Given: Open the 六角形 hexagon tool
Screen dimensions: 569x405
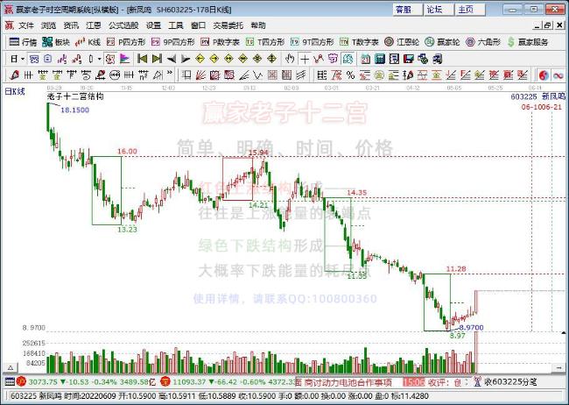Looking at the screenshot, I should (483, 42).
